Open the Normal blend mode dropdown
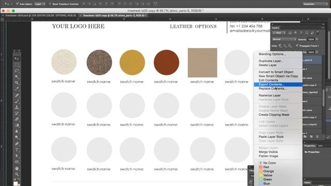Image resolution: width=331 pixels, height=186 pixels. [x=284, y=39]
